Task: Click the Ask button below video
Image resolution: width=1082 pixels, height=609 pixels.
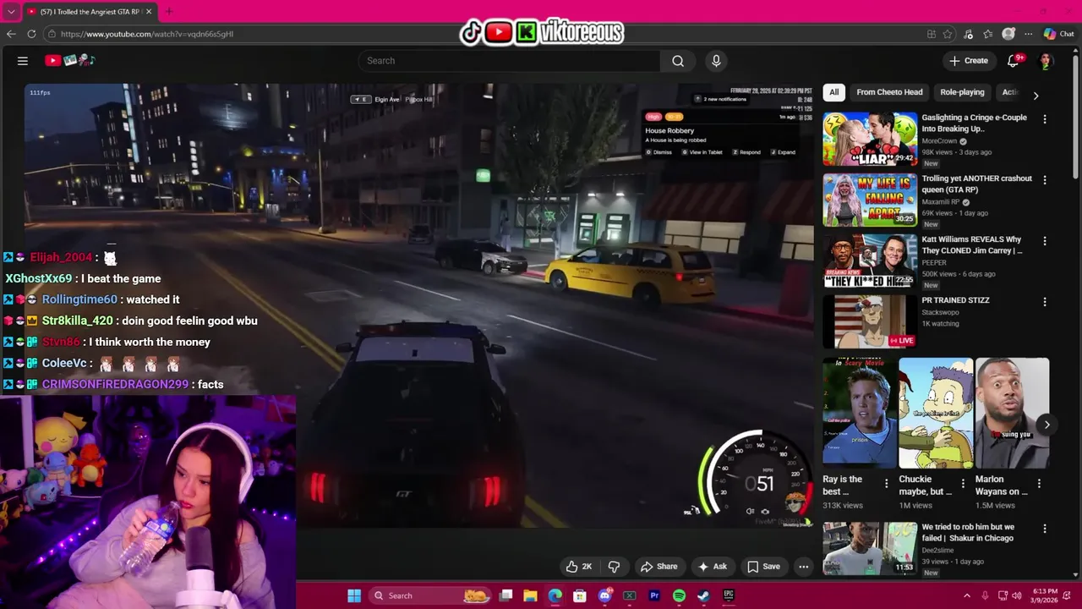Action: (712, 567)
